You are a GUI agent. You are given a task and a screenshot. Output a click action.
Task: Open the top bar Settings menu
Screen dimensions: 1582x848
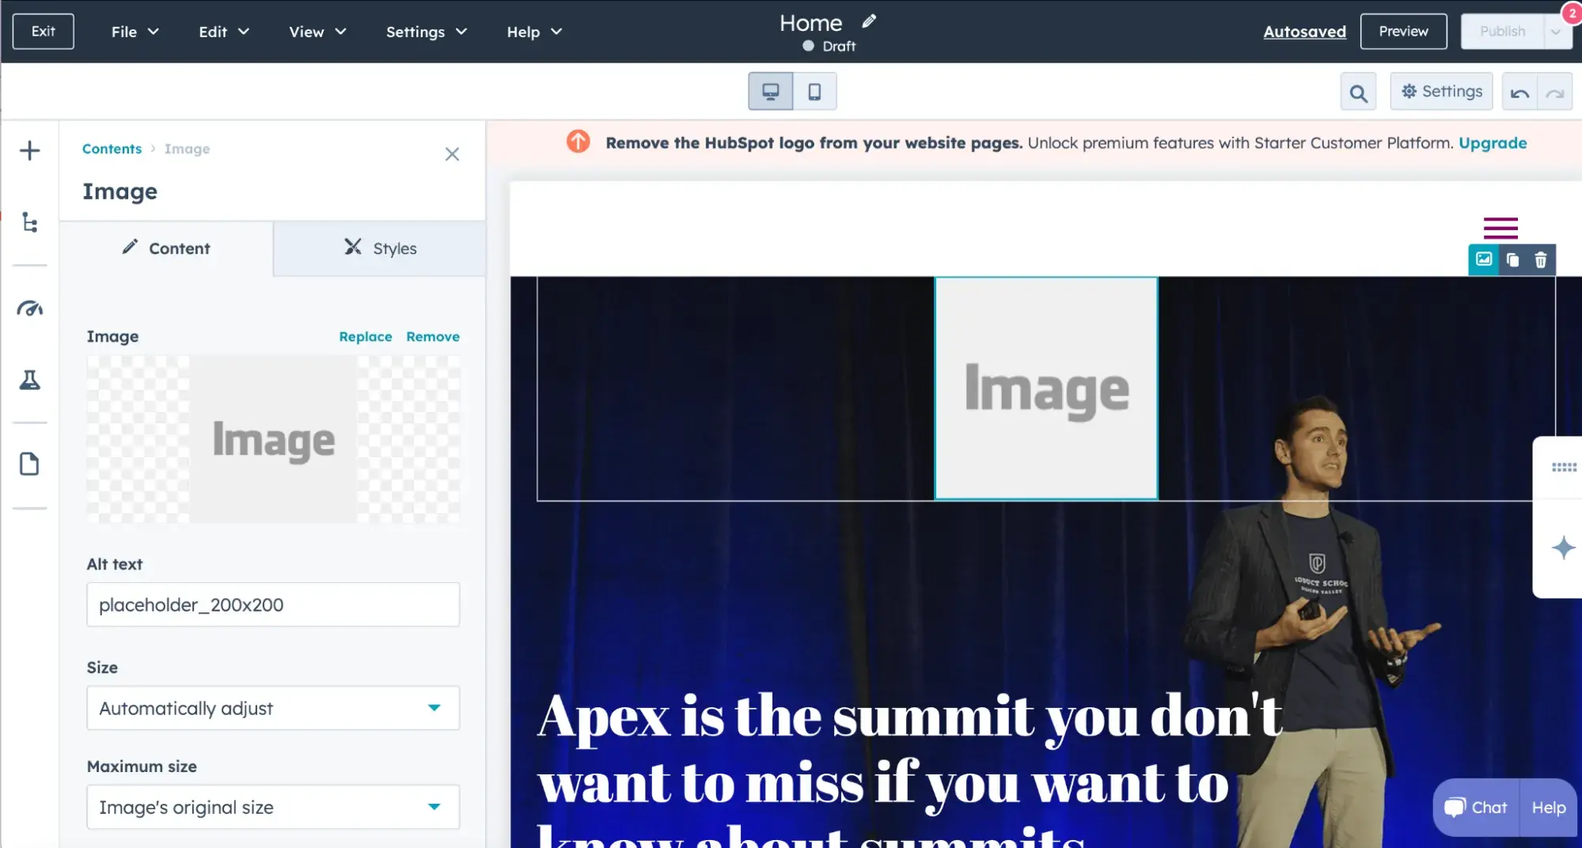coord(427,32)
